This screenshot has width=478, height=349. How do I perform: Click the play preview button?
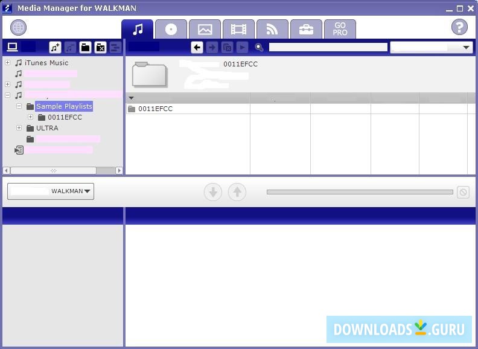coord(243,47)
